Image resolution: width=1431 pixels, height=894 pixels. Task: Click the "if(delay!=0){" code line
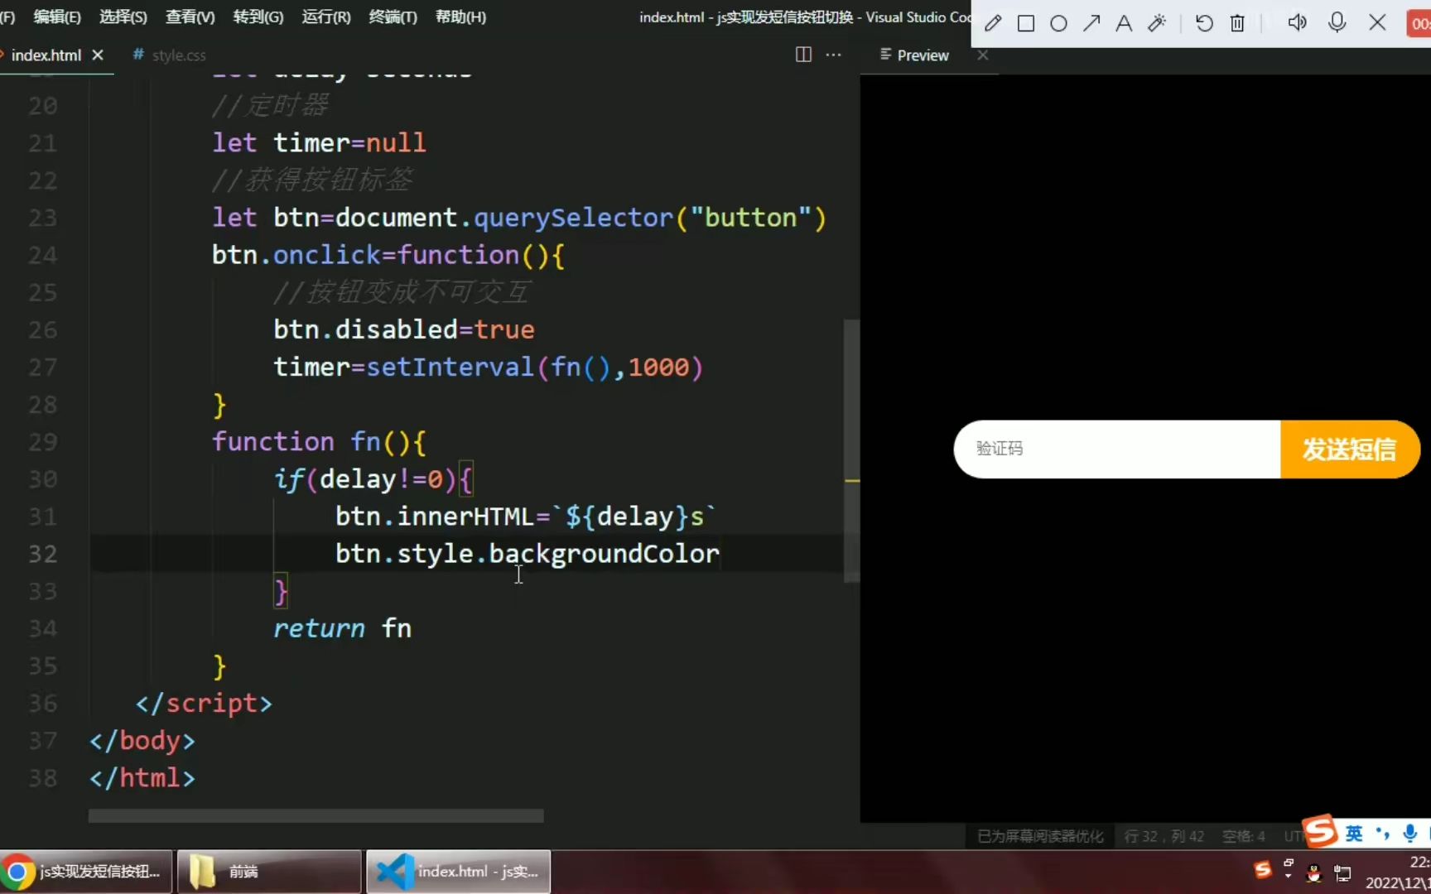pyautogui.click(x=373, y=479)
